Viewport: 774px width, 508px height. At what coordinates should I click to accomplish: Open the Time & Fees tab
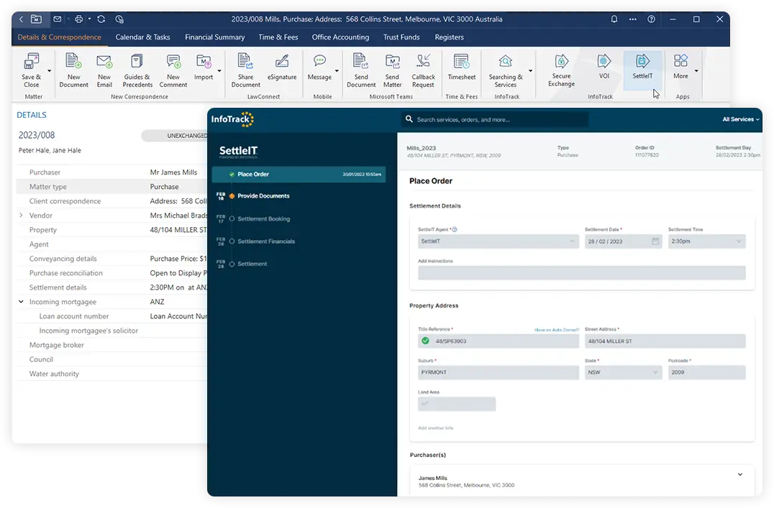point(278,37)
